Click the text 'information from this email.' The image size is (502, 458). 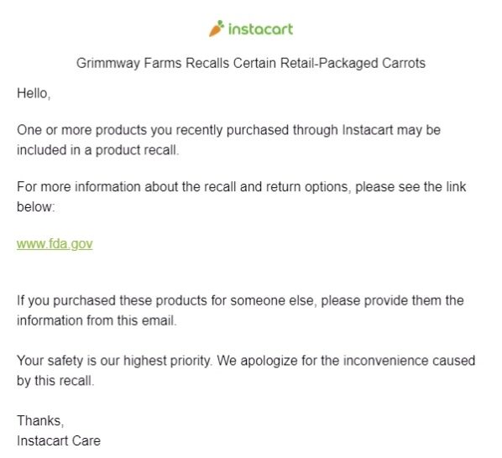click(x=97, y=320)
